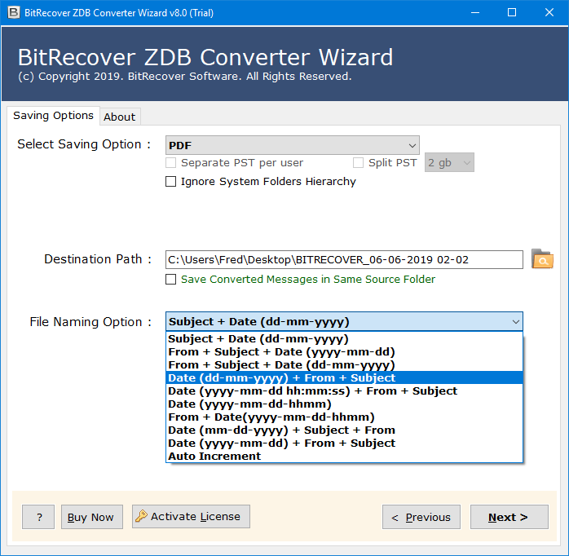
Task: Click the BitRecover app icon in title bar
Action: point(13,12)
